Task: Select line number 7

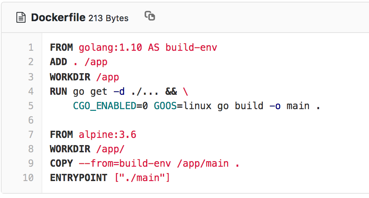Action: coord(31,135)
